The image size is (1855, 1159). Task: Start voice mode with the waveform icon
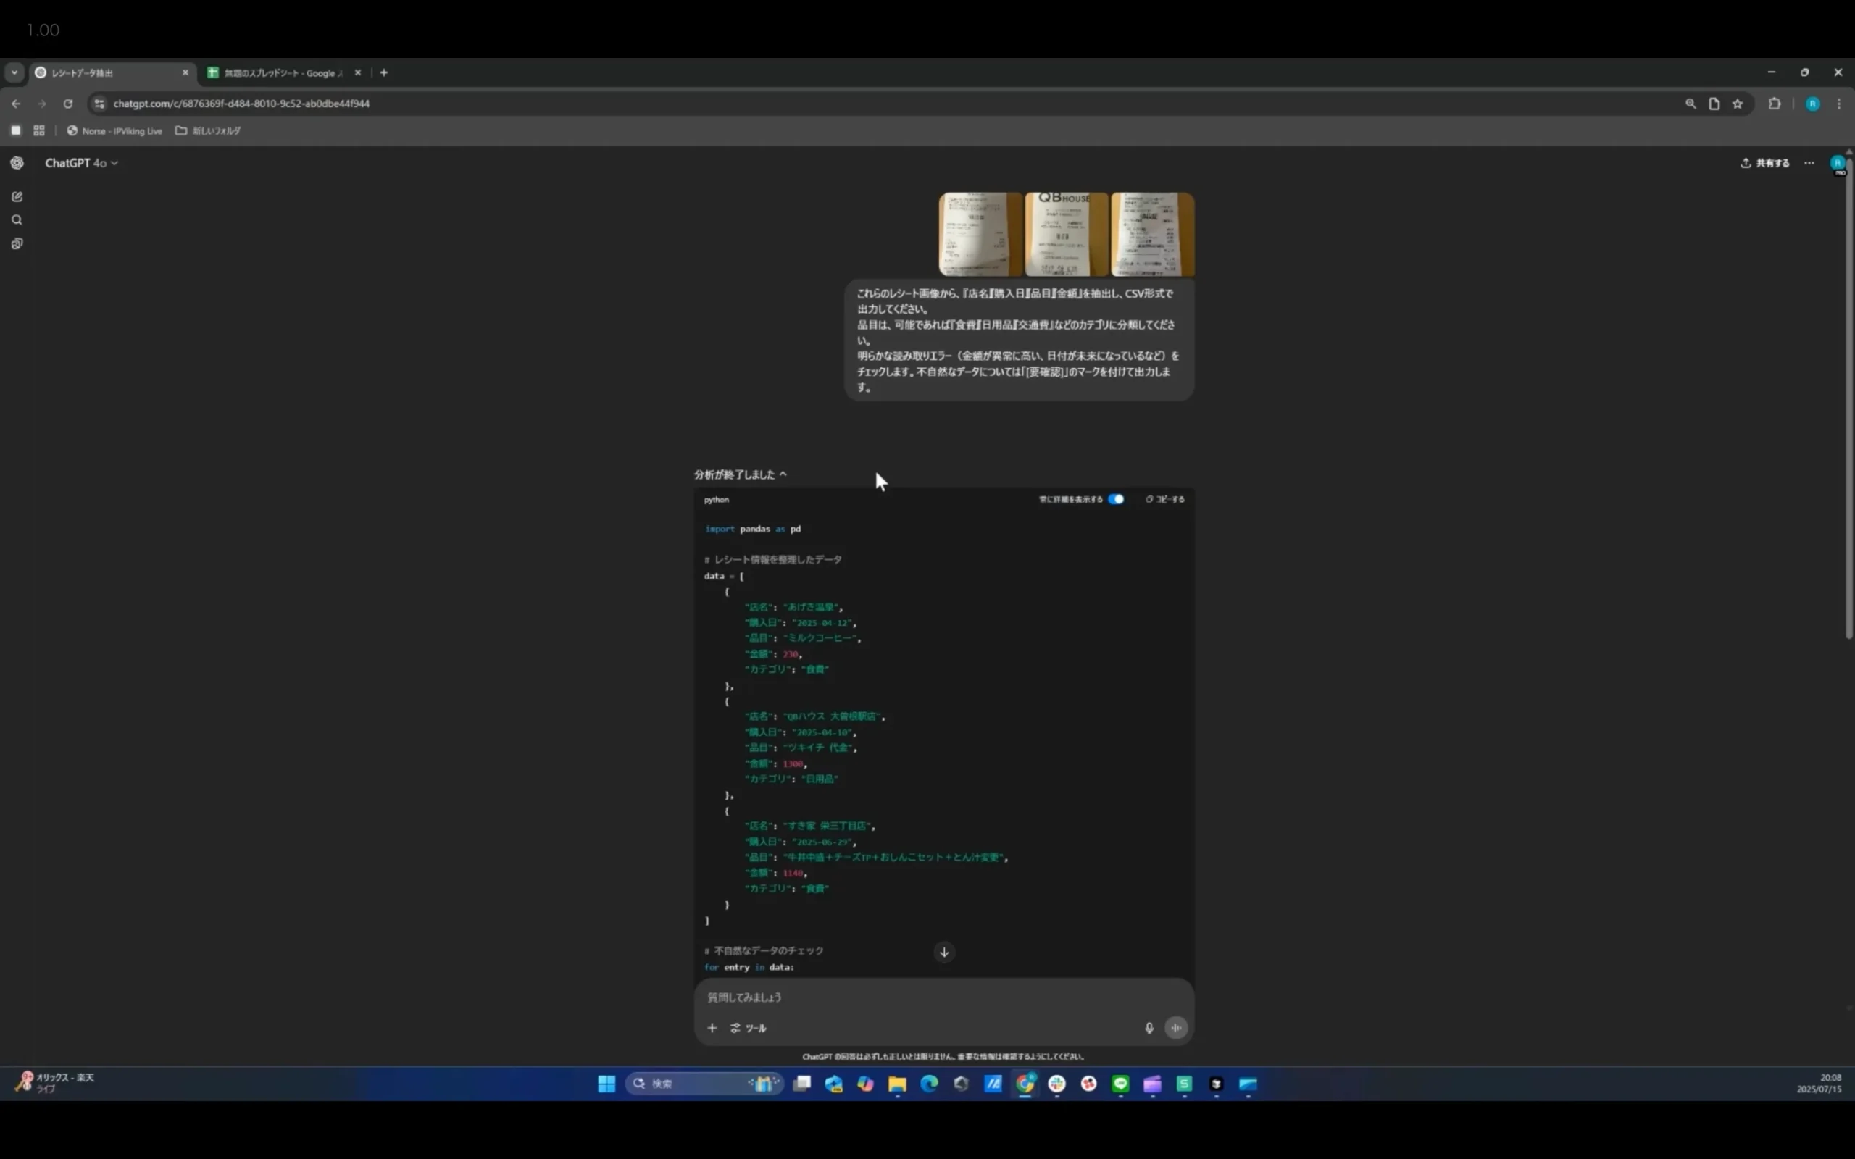click(x=1176, y=1028)
